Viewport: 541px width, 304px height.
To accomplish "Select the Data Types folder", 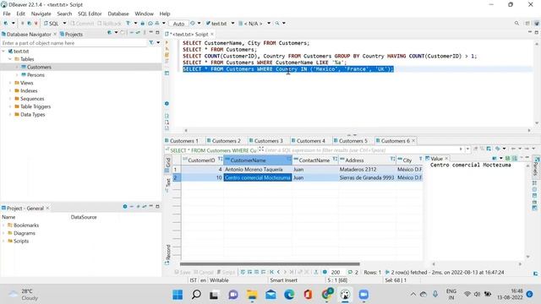I will [32, 115].
